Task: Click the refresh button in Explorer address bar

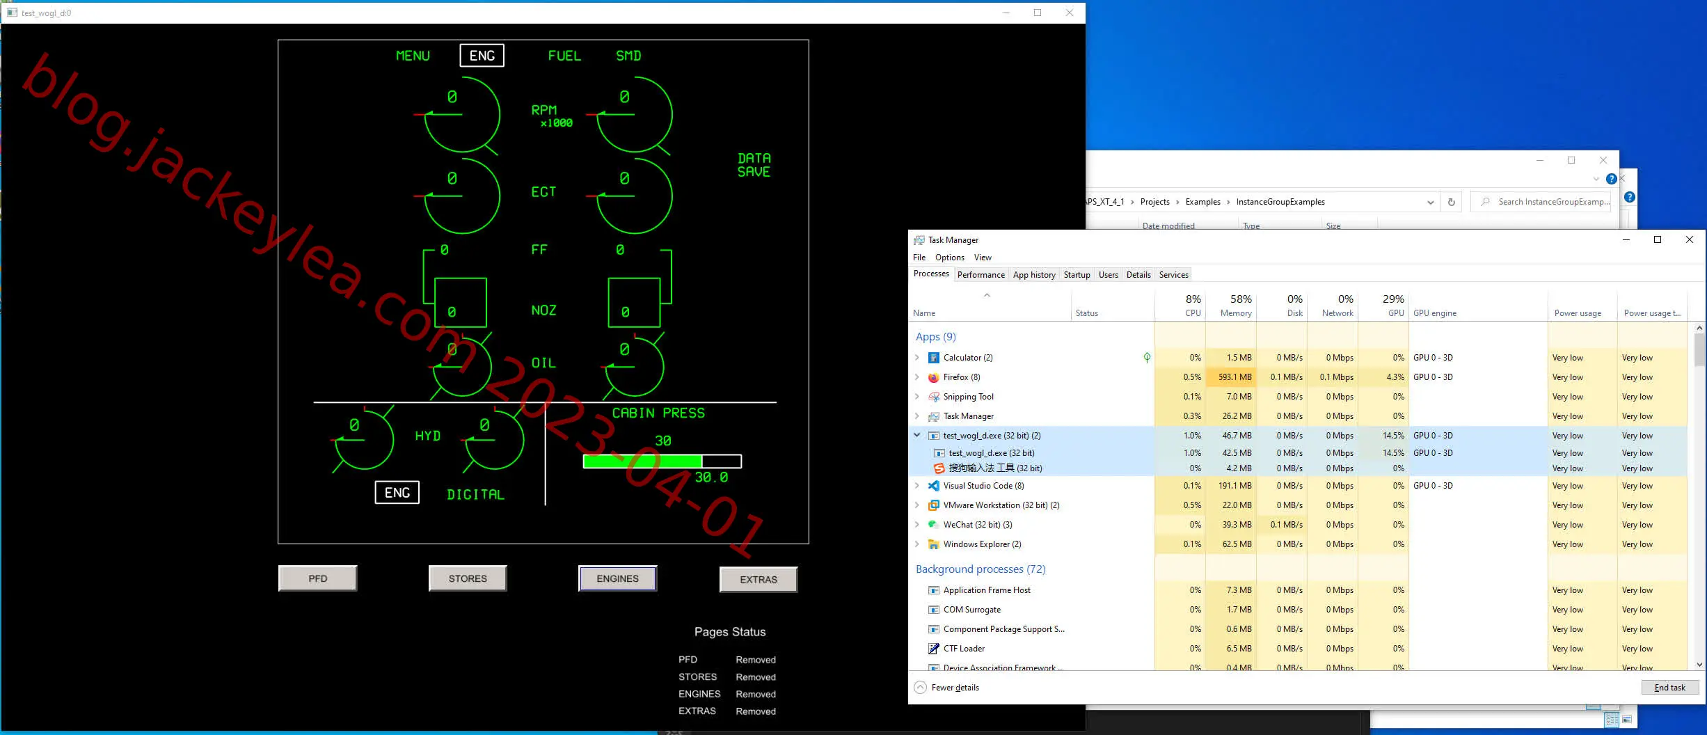Action: pos(1452,202)
